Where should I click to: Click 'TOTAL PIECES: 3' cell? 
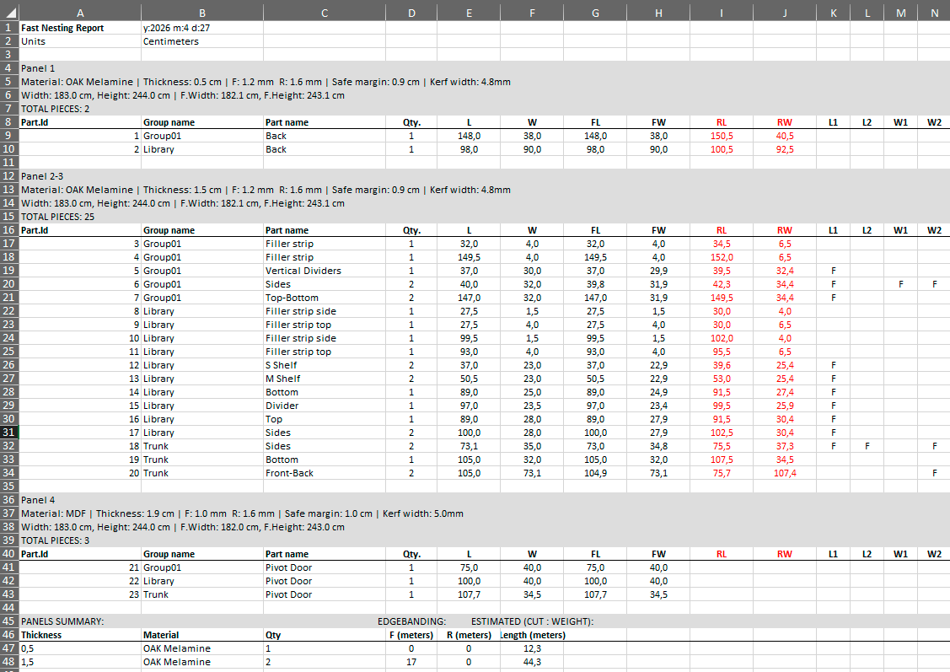(55, 540)
